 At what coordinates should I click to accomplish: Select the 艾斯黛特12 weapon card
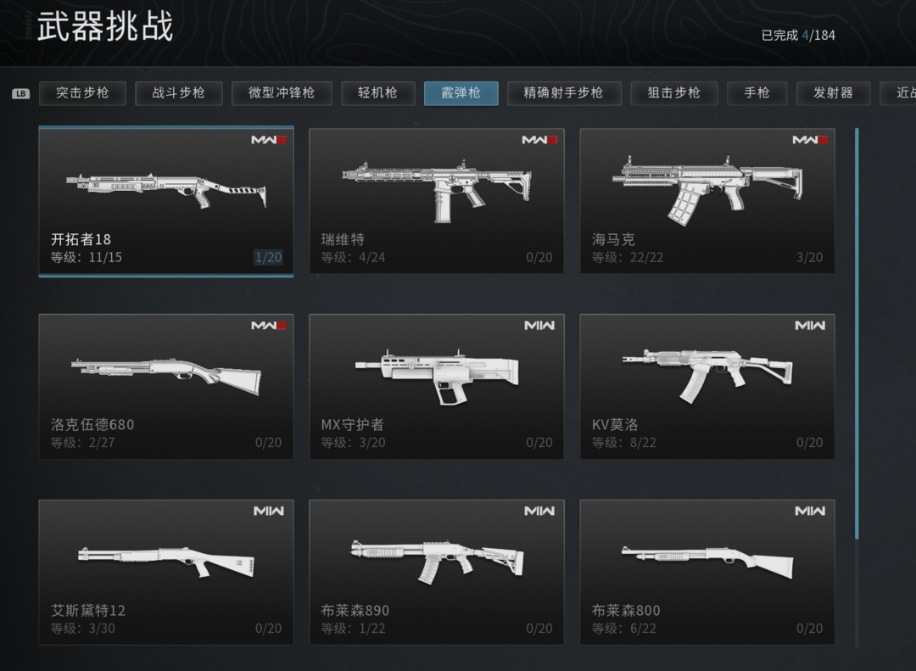166,573
